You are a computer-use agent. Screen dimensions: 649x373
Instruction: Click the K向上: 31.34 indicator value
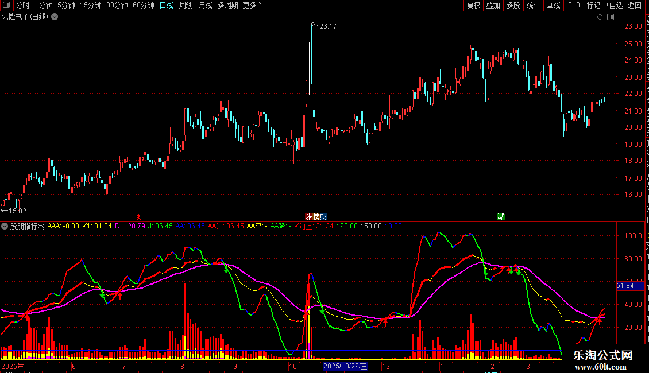[x=314, y=226]
